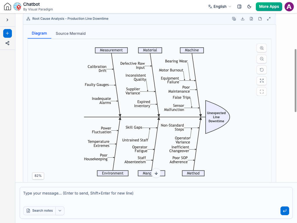Reset the diagram view
297x223 pixels.
coord(262,70)
